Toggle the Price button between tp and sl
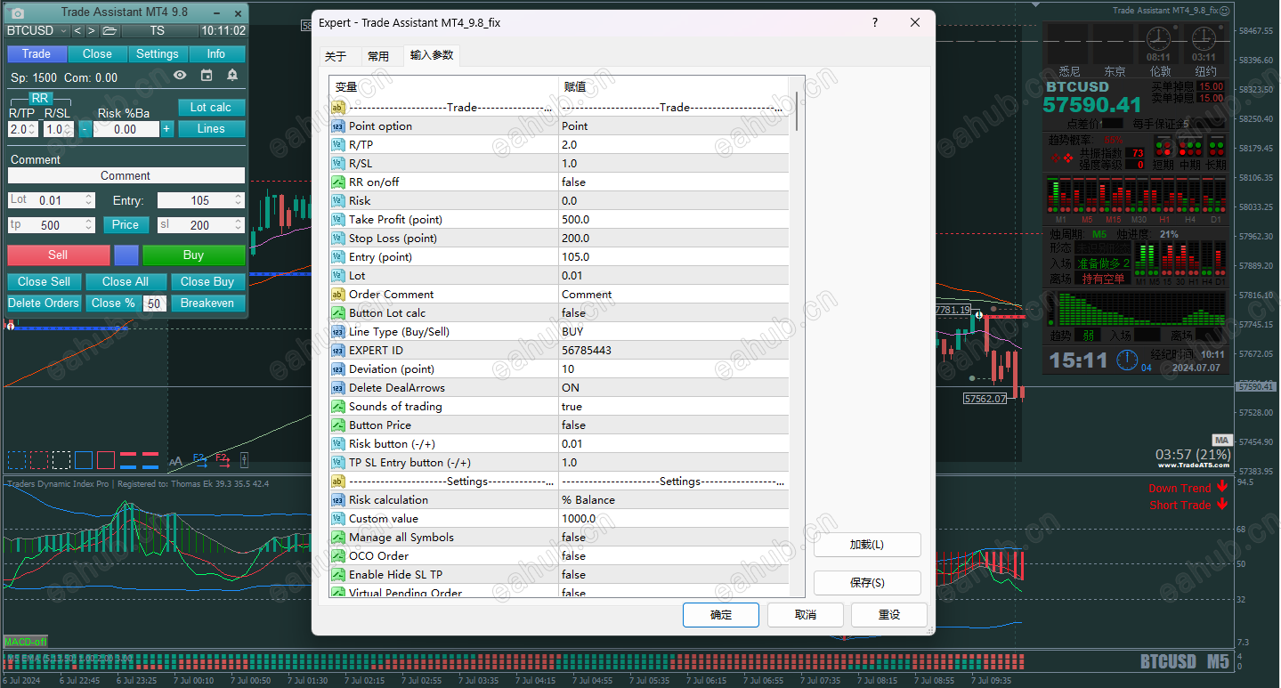1281x688 pixels. pyautogui.click(x=126, y=225)
